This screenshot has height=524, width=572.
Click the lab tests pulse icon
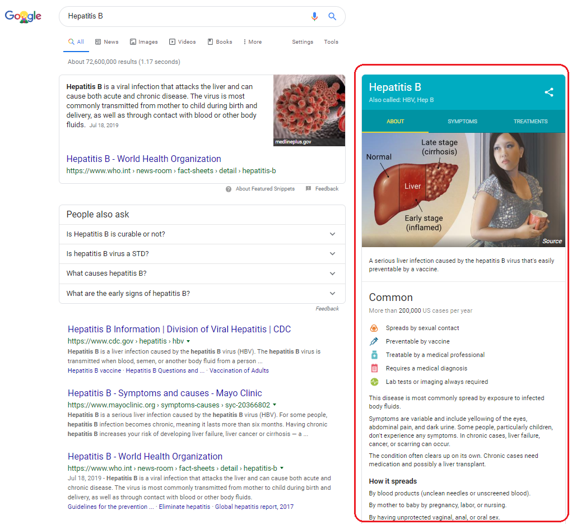click(374, 382)
